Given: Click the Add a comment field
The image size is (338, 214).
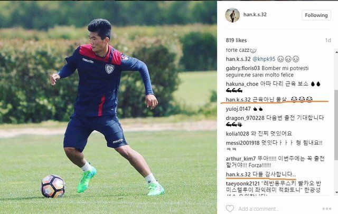Looking at the screenshot, I should (x=259, y=209).
